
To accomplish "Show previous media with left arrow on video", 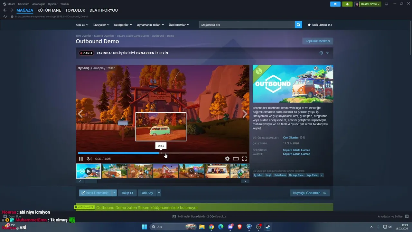I will click(x=80, y=113).
